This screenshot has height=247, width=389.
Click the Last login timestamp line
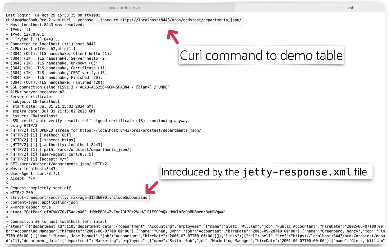52,15
